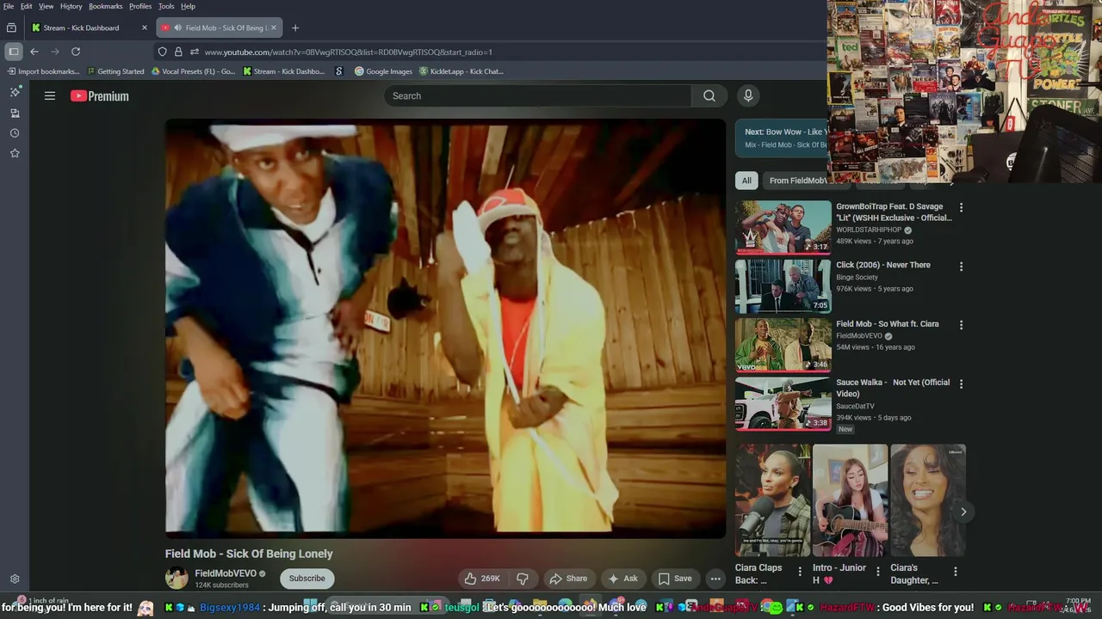The image size is (1102, 619).
Task: View site info via the padlock icon
Action: [178, 52]
